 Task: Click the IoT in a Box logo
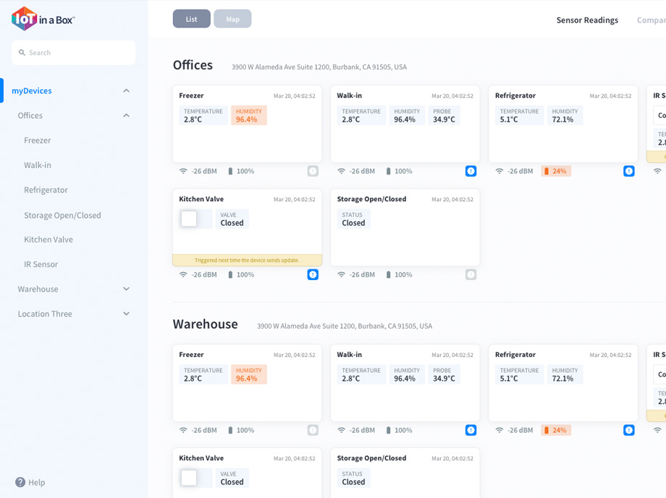[x=43, y=19]
